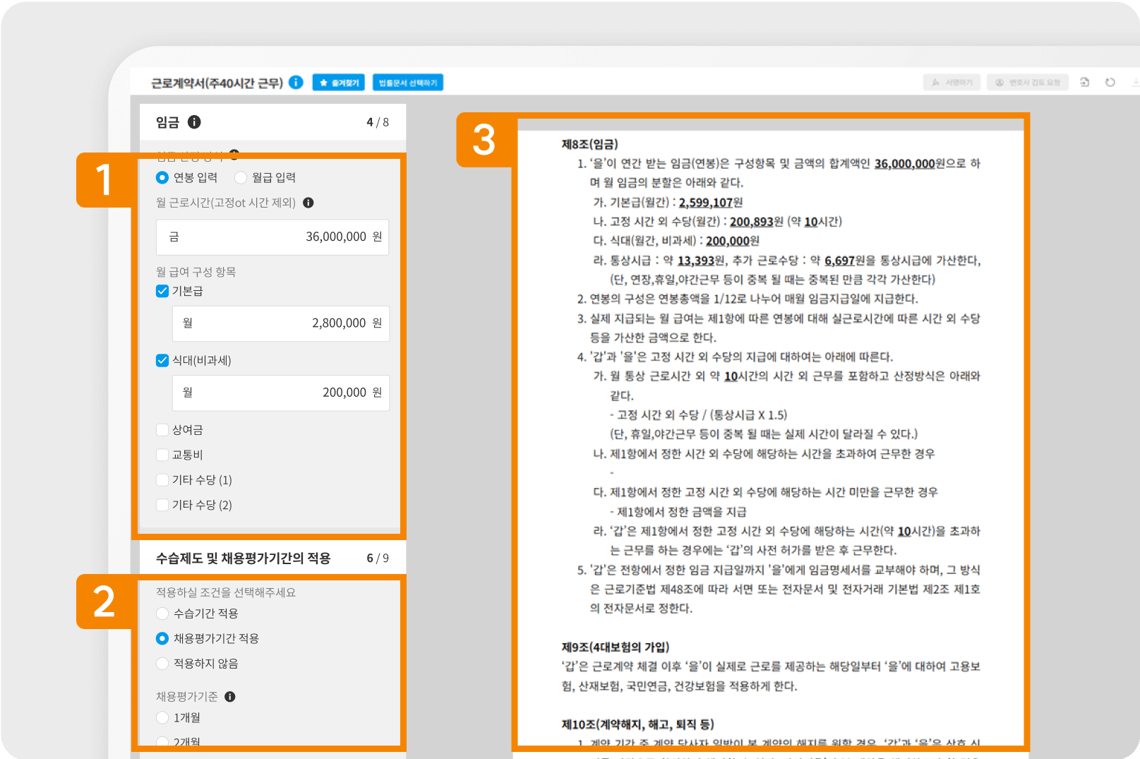The image size is (1140, 759).
Task: Click the info icon next to 근로계약서 title
Action: tap(296, 83)
